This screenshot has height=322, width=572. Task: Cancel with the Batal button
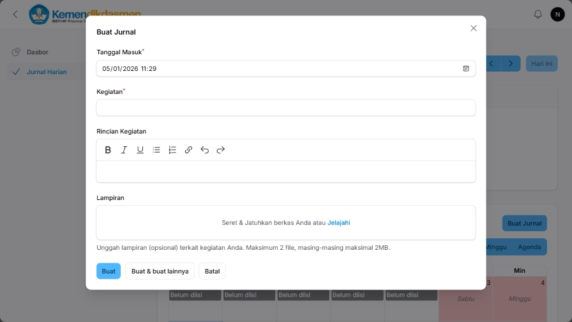[212, 272]
